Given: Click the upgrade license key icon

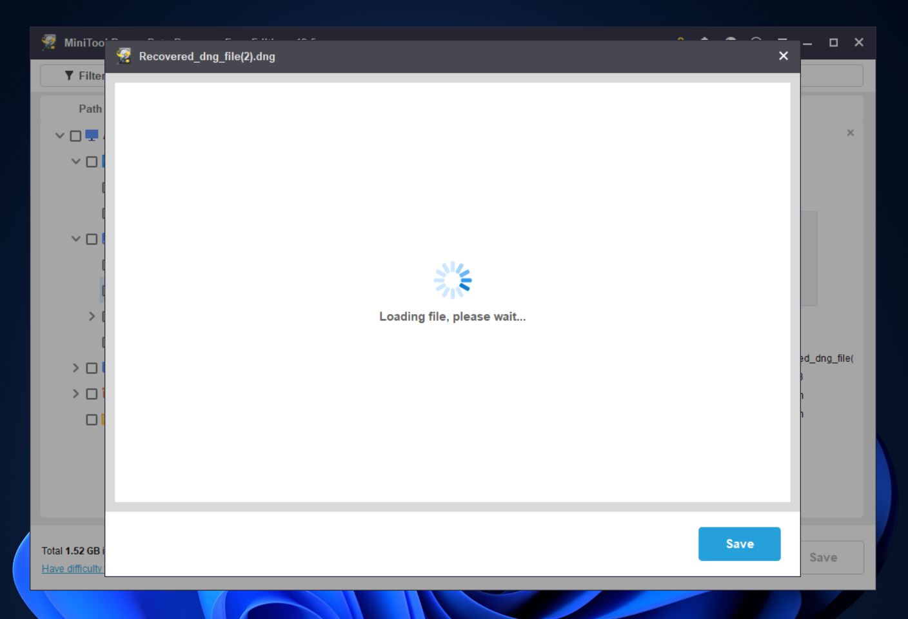Looking at the screenshot, I should tap(680, 41).
